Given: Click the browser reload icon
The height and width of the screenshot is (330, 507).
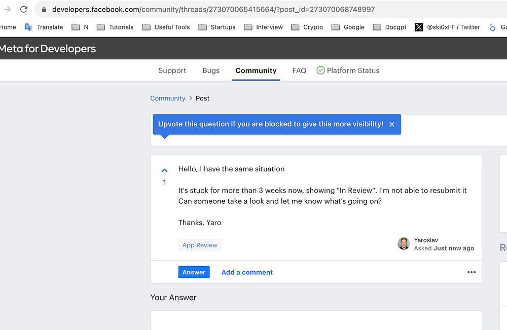Looking at the screenshot, I should (x=23, y=9).
